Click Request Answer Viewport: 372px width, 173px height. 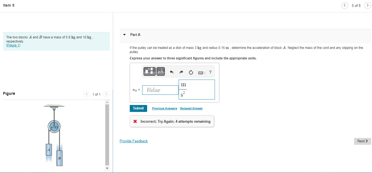click(x=191, y=108)
